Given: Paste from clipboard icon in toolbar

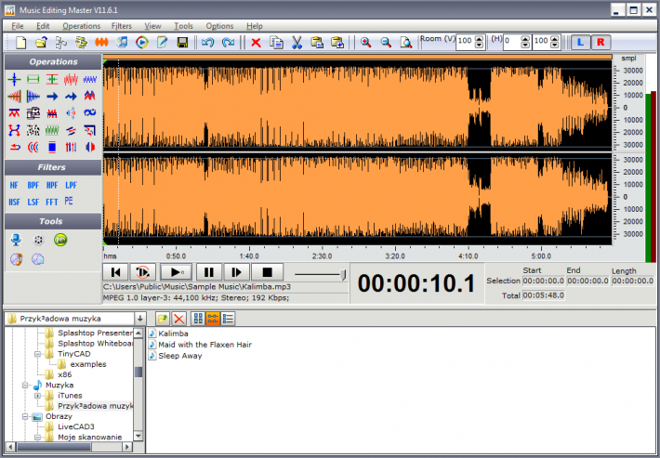Looking at the screenshot, I should point(317,42).
